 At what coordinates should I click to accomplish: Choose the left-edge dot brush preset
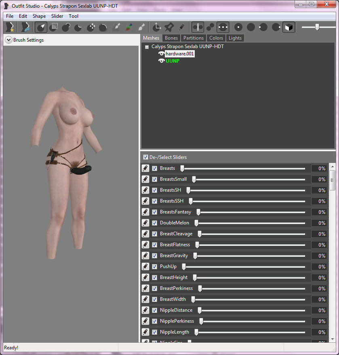point(263,27)
